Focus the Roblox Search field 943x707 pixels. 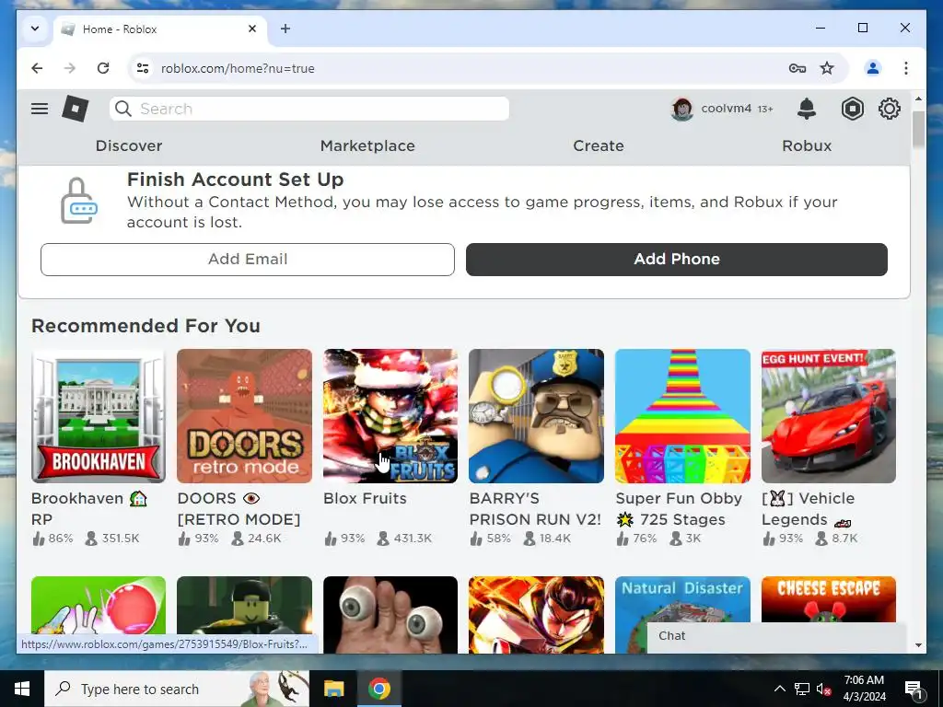pos(309,109)
